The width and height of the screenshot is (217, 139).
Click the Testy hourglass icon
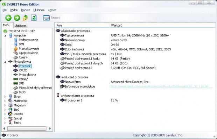click(x=10, y=123)
